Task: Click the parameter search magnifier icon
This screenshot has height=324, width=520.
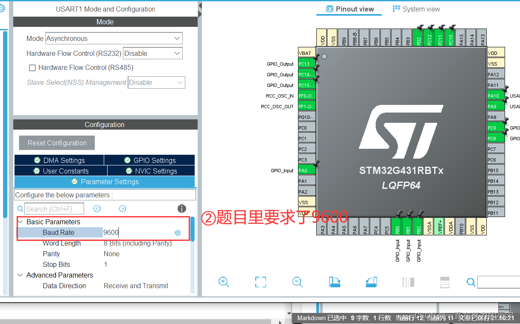Action: click(x=20, y=209)
